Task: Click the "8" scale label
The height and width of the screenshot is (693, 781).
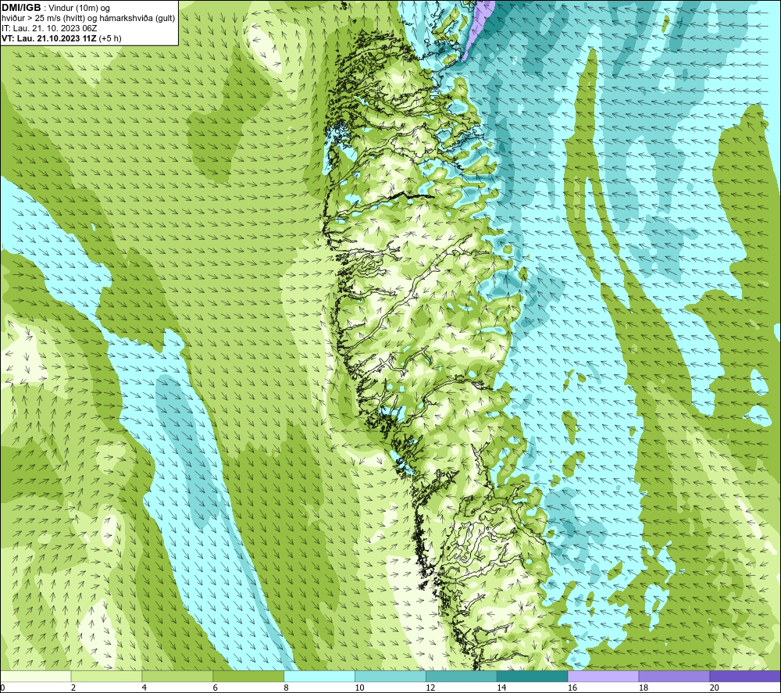Action: pyautogui.click(x=286, y=688)
